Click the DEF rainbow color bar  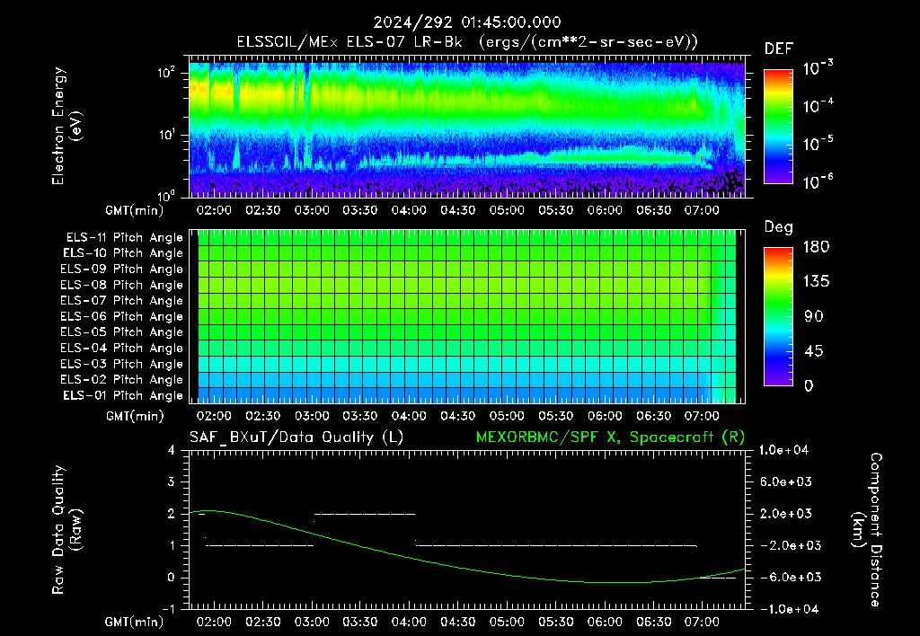point(778,126)
